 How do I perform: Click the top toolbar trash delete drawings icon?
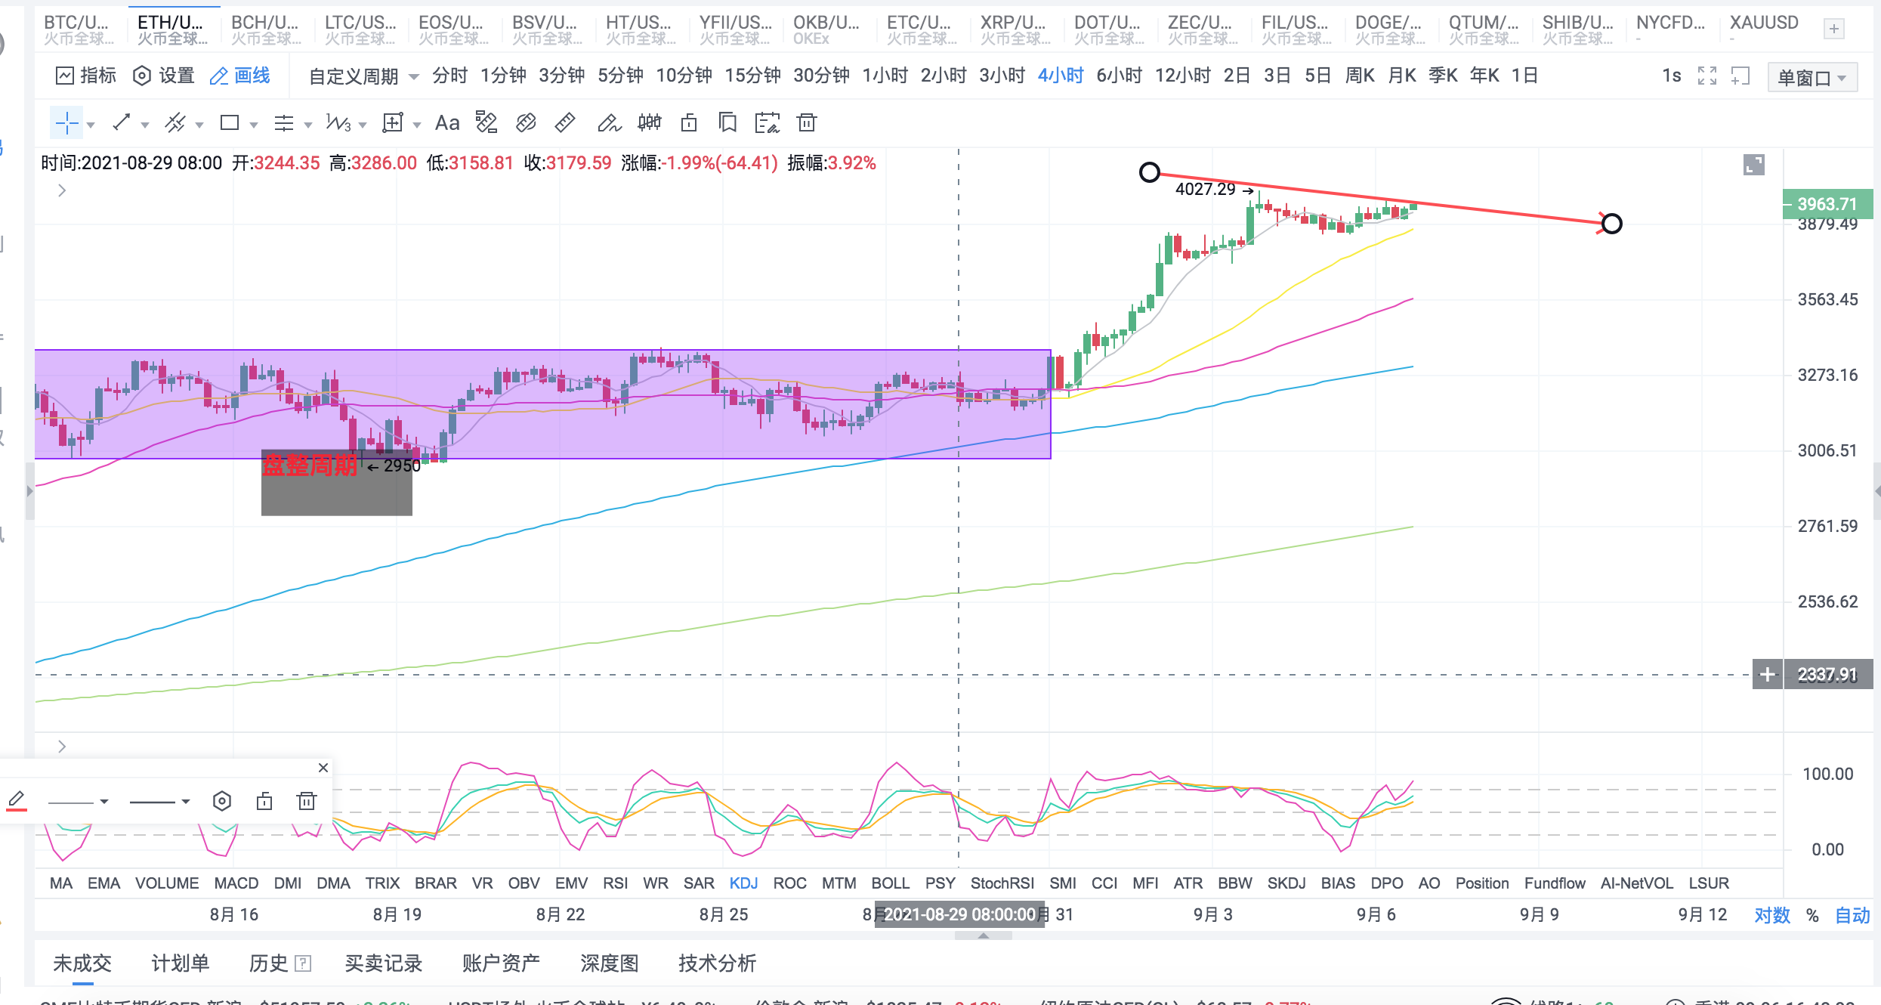pyautogui.click(x=807, y=122)
